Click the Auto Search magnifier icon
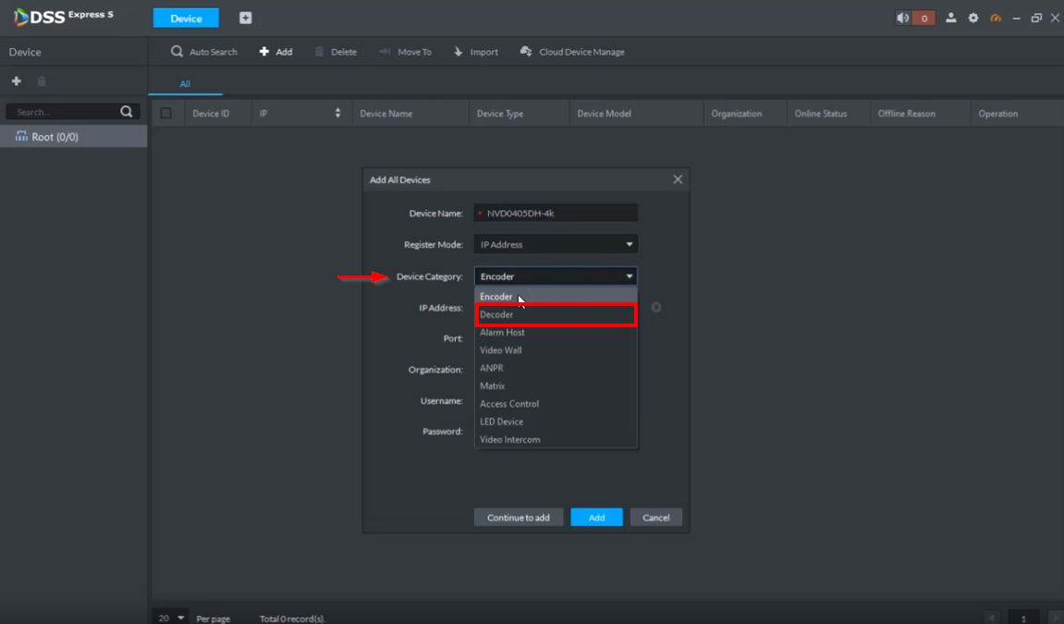This screenshot has height=624, width=1064. tap(177, 52)
